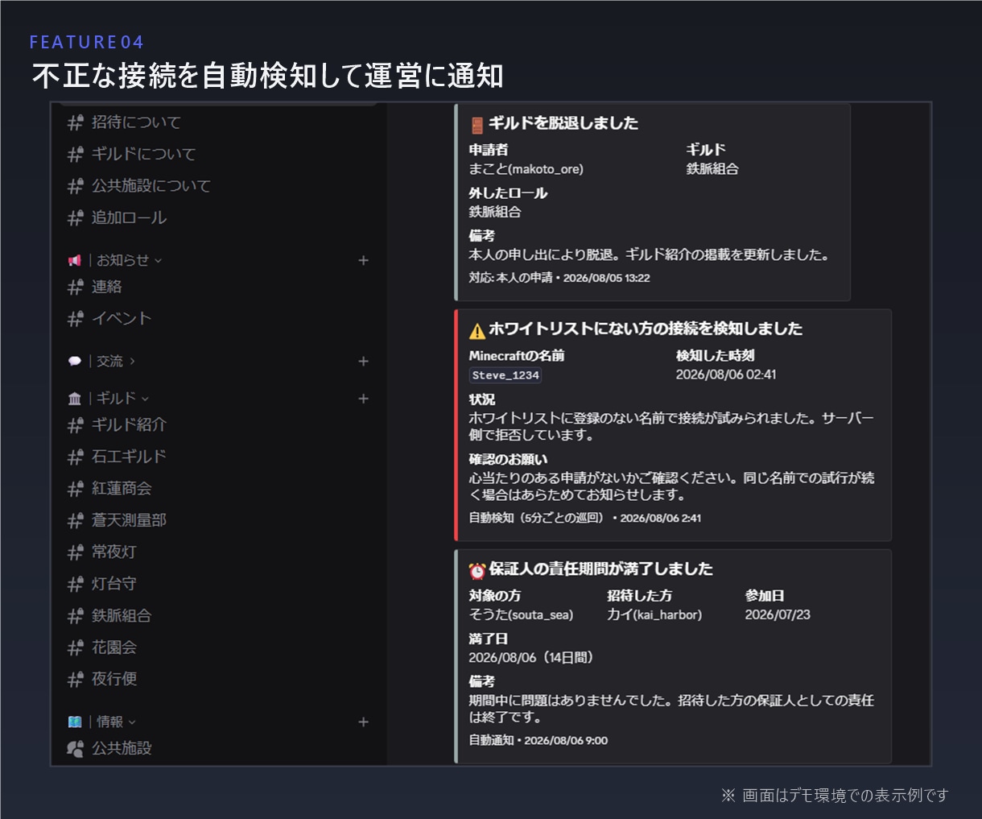Click the map icon of 情報 category
This screenshot has height=819, width=982.
(x=75, y=722)
